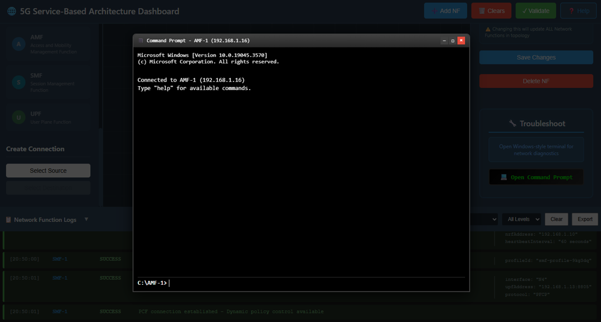Click the Validate button
The image size is (601, 322).
[535, 10]
